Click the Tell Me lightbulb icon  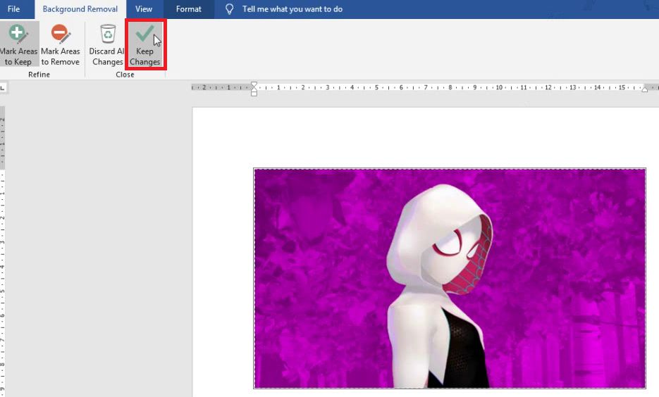click(229, 9)
